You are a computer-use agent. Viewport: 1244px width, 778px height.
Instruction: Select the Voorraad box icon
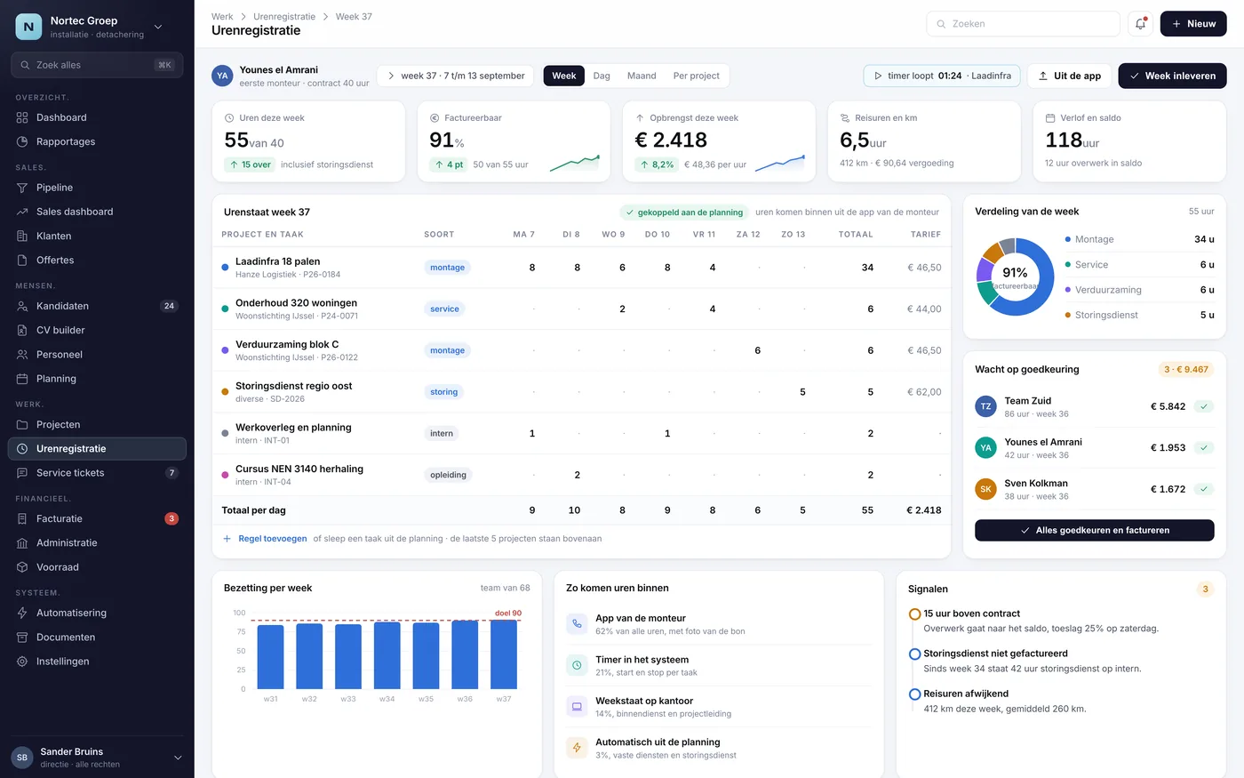point(22,567)
